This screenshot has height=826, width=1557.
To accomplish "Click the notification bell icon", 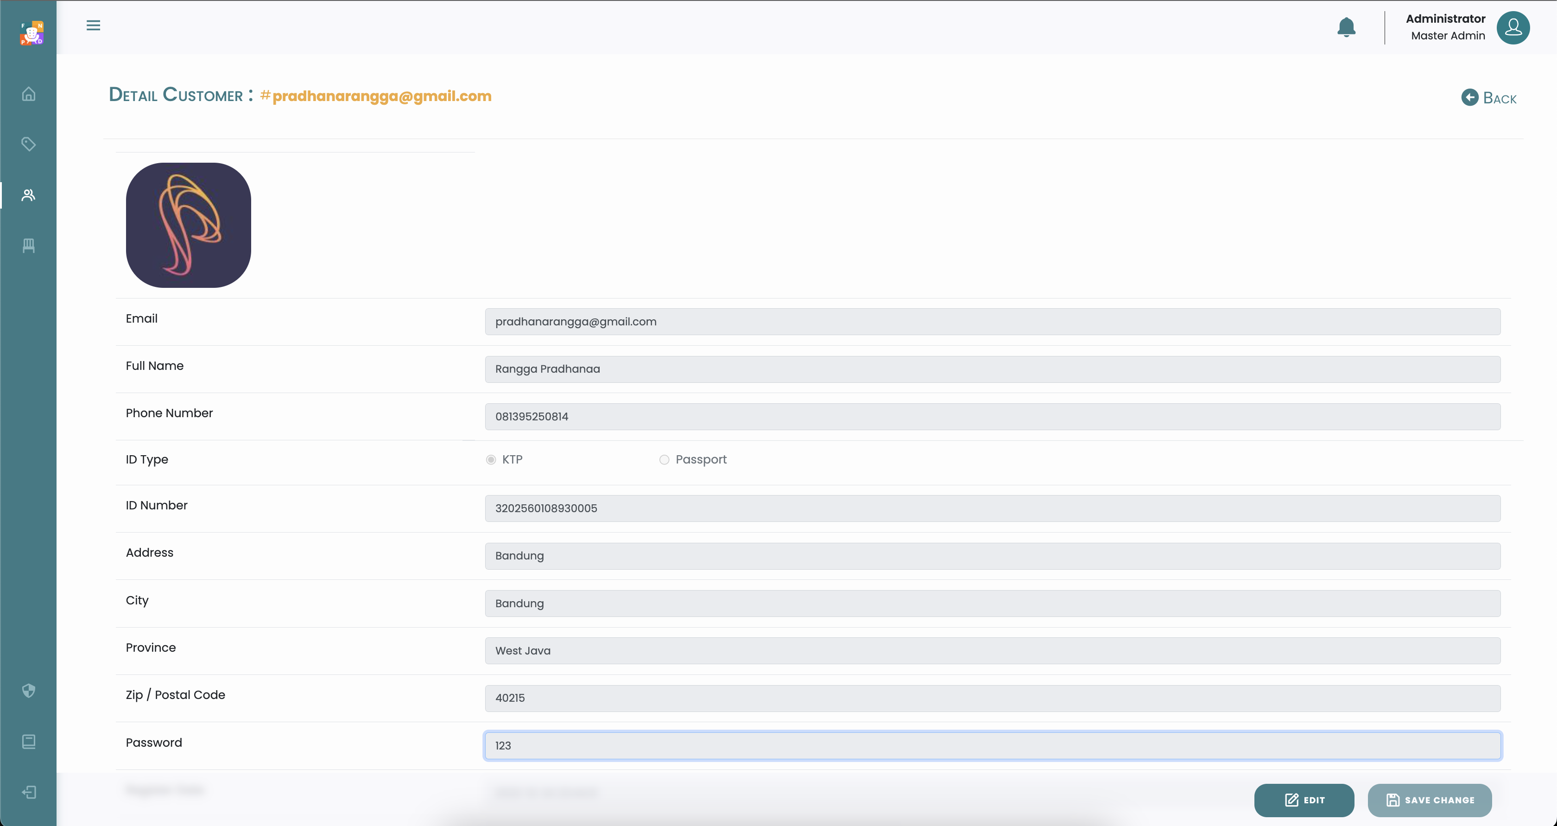I will 1346,27.
